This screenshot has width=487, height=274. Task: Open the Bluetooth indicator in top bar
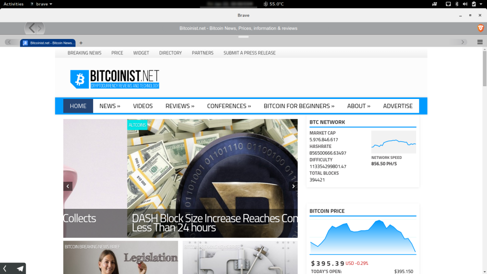457,4
